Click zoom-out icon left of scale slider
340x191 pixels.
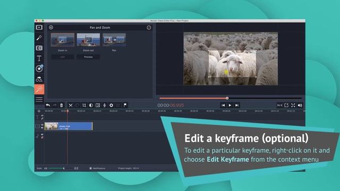click(46, 168)
